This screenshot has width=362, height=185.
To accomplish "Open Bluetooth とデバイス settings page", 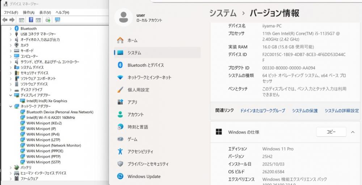I will click(x=146, y=65).
